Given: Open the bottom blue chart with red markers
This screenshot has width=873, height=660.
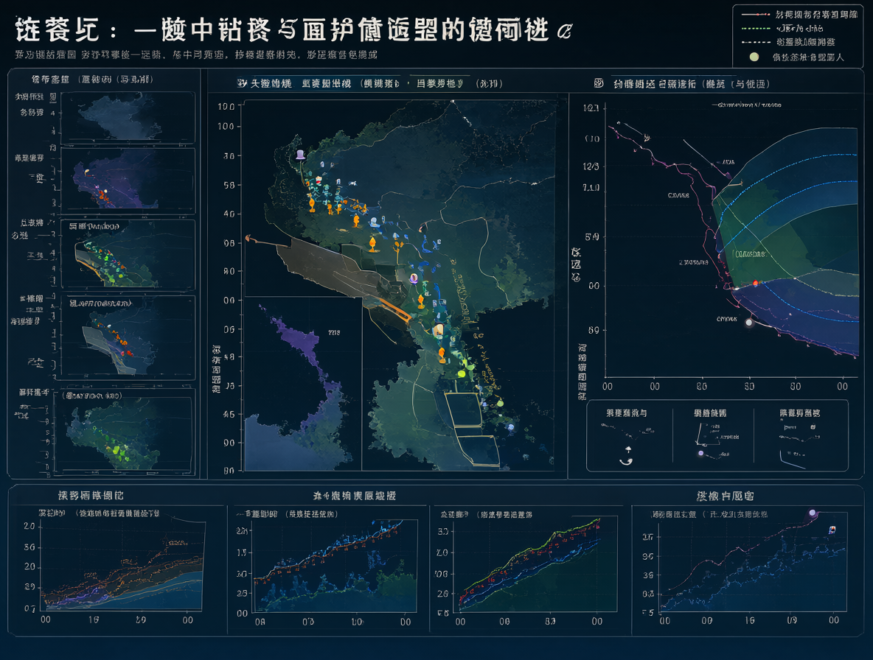Looking at the screenshot, I should pyautogui.click(x=335, y=566).
